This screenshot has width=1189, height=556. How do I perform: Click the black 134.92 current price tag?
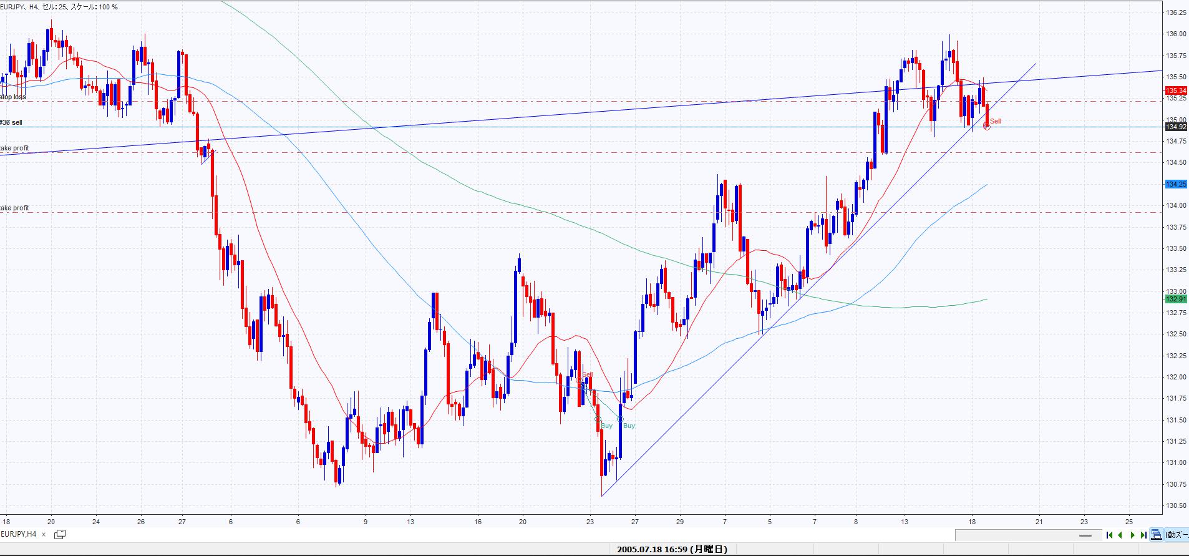[1175, 127]
